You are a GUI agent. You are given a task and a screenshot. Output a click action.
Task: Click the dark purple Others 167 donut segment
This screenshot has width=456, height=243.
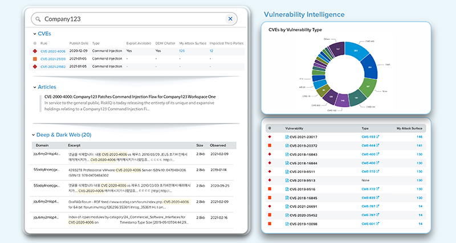(x=337, y=49)
